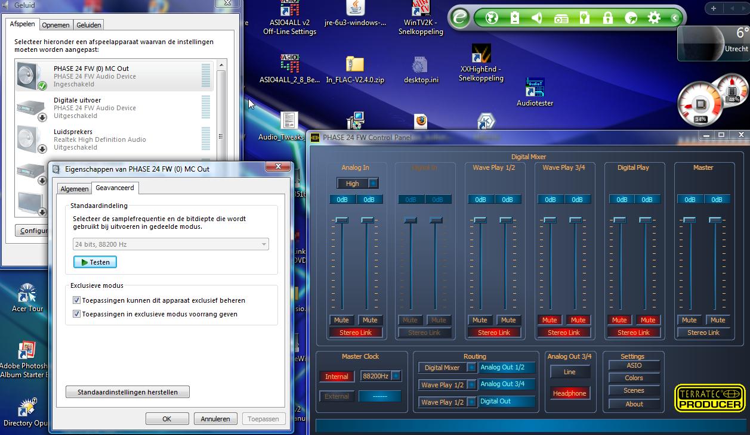750x435 pixels.
Task: Switch to the Opnemen tab
Action: (56, 25)
